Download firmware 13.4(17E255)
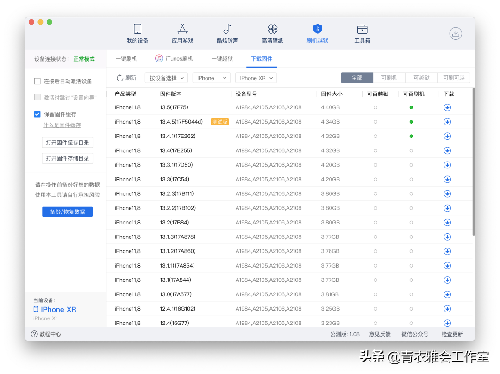Viewport: 500px width, 374px height. click(x=447, y=150)
